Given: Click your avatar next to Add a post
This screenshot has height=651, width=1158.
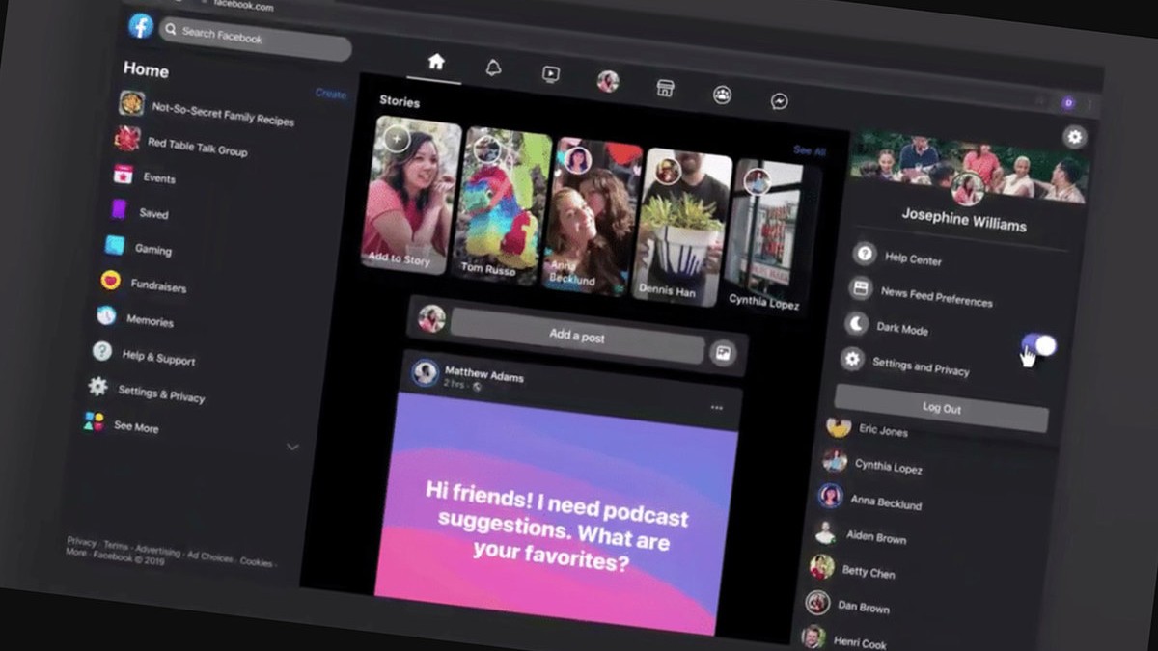Looking at the screenshot, I should [432, 318].
